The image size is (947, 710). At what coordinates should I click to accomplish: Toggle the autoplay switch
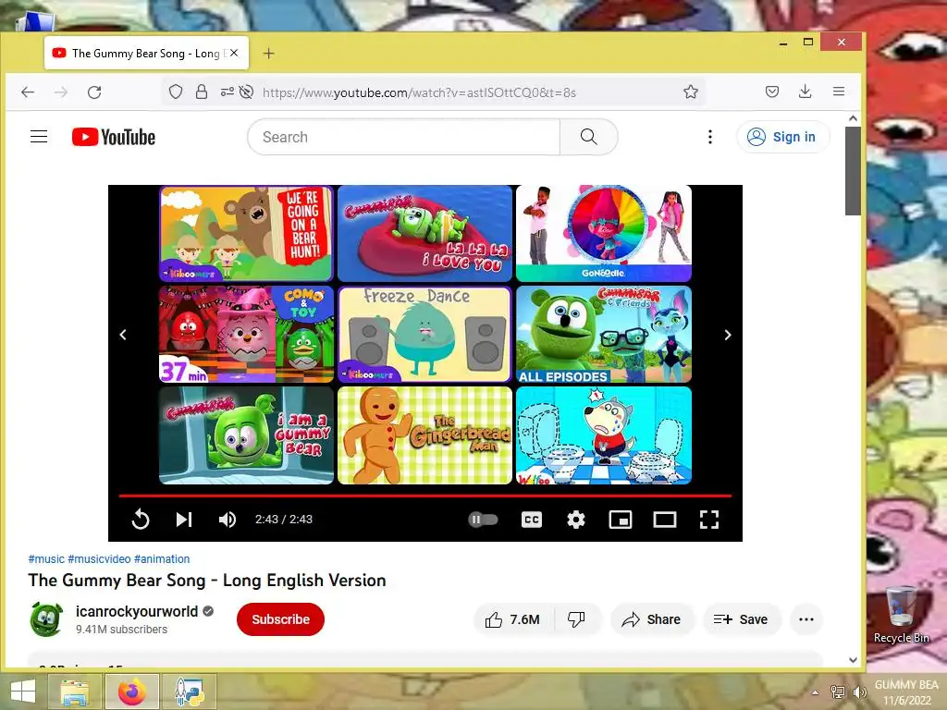[483, 520]
